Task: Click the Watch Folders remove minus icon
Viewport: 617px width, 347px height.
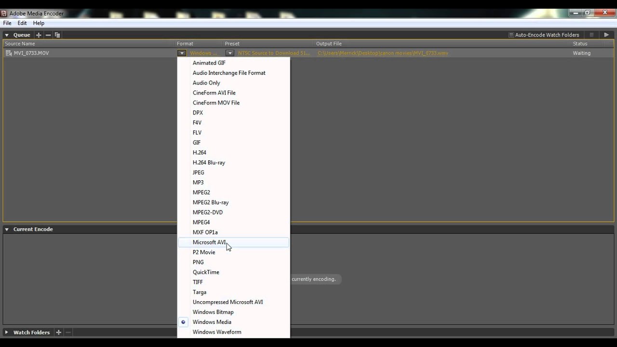Action: click(x=68, y=332)
